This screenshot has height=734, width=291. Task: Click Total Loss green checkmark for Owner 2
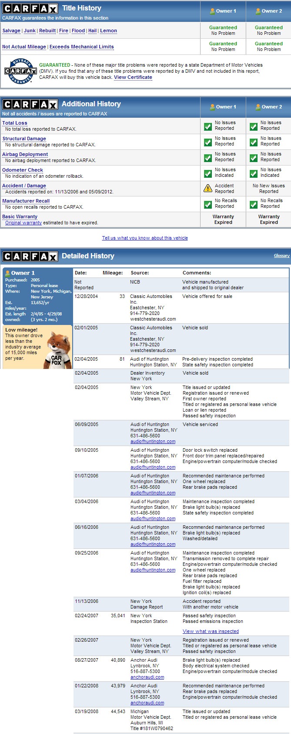254,126
